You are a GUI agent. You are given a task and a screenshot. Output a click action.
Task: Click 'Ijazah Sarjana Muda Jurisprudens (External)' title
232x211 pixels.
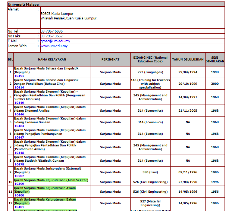pos(47,169)
